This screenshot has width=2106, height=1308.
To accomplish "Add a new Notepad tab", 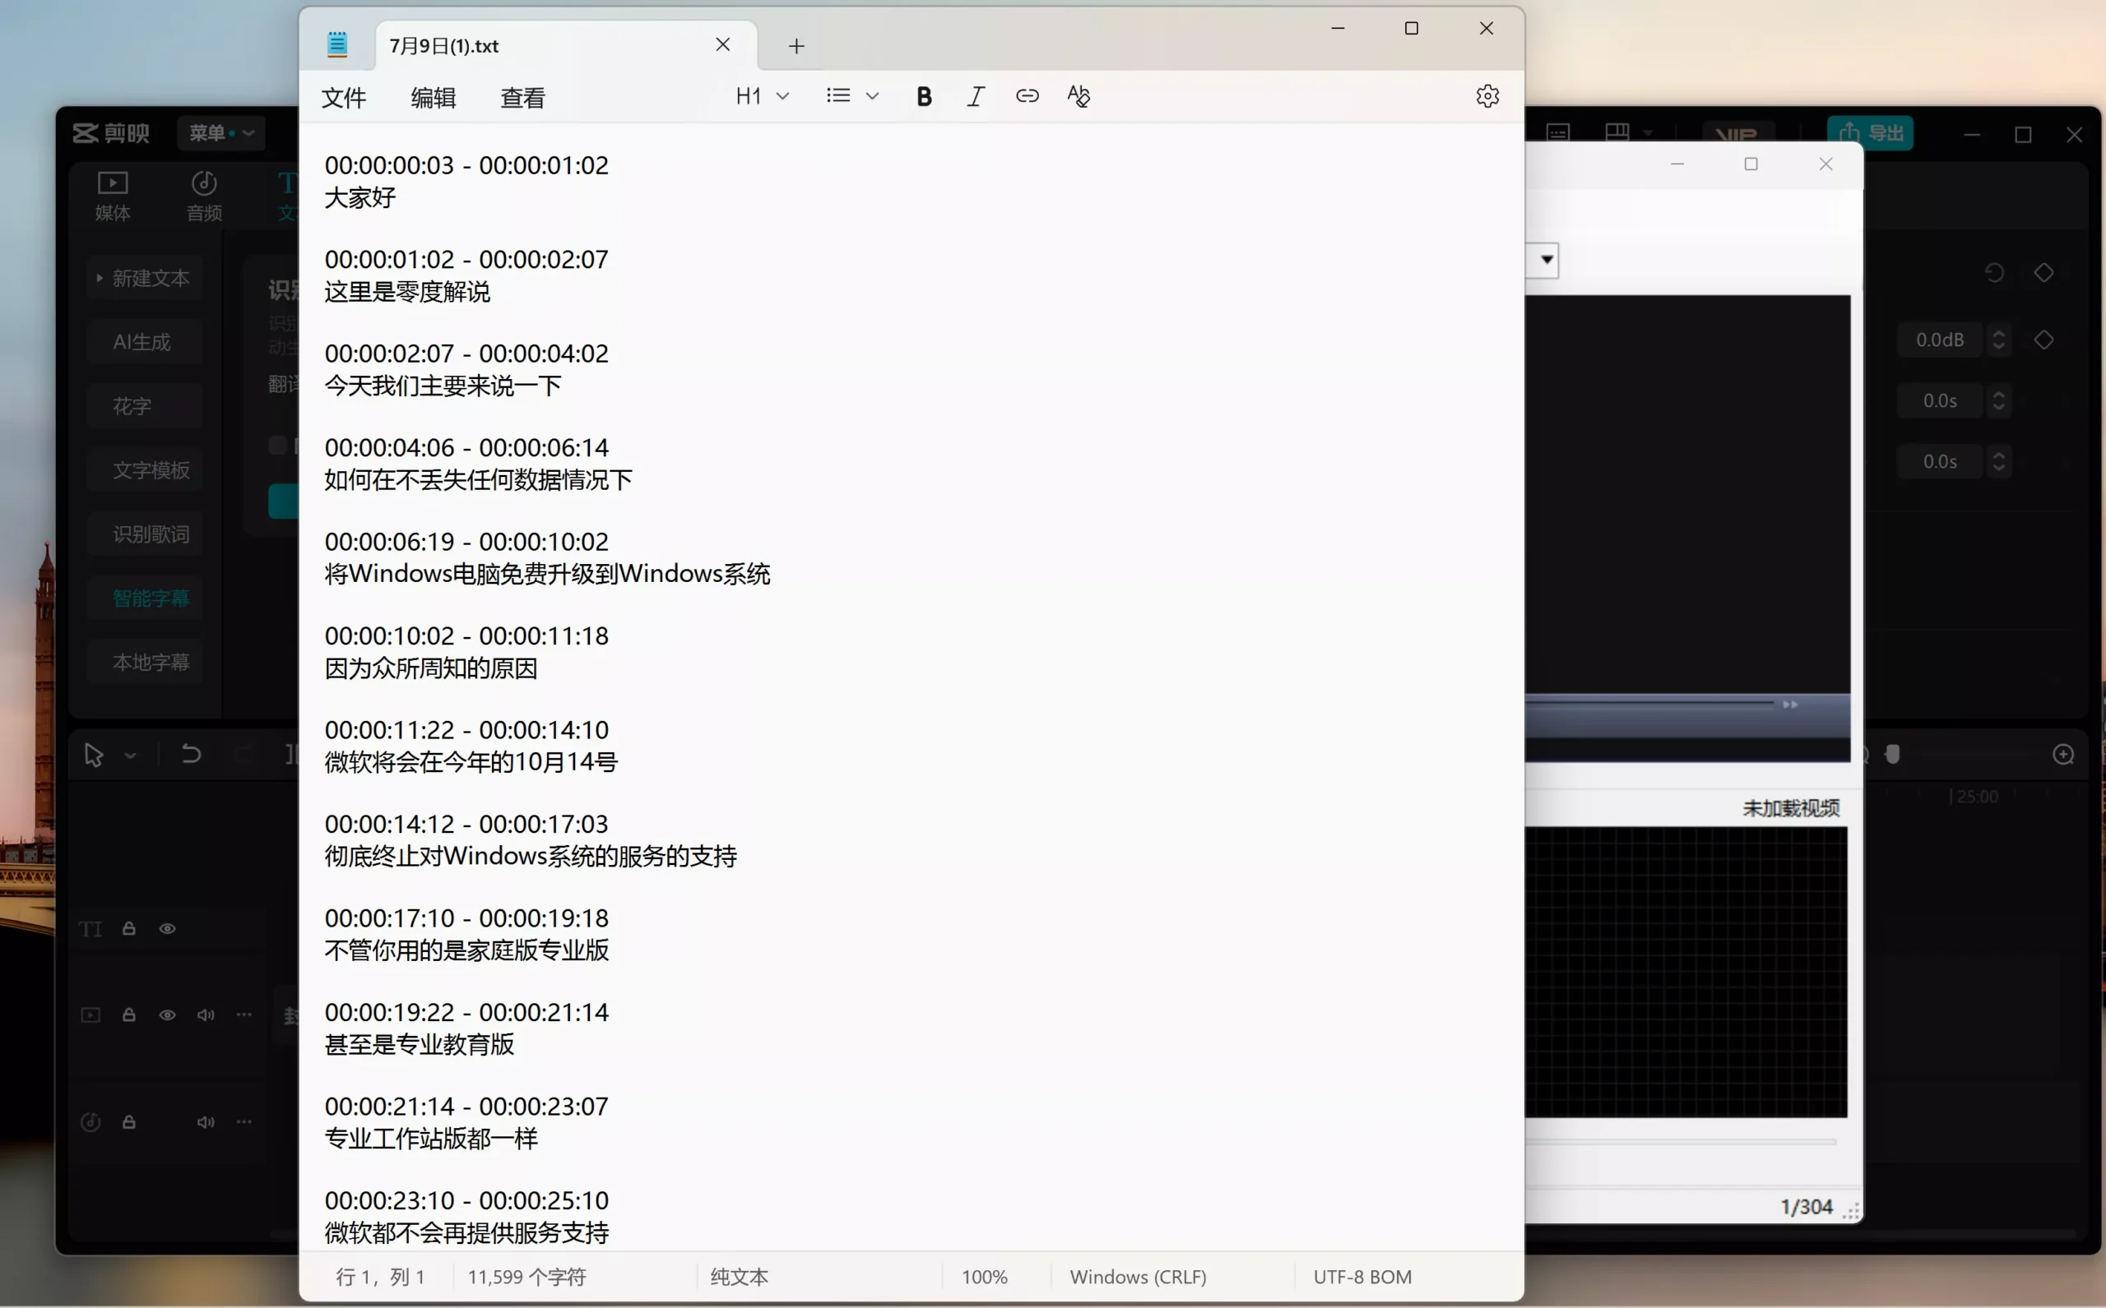I will [796, 46].
